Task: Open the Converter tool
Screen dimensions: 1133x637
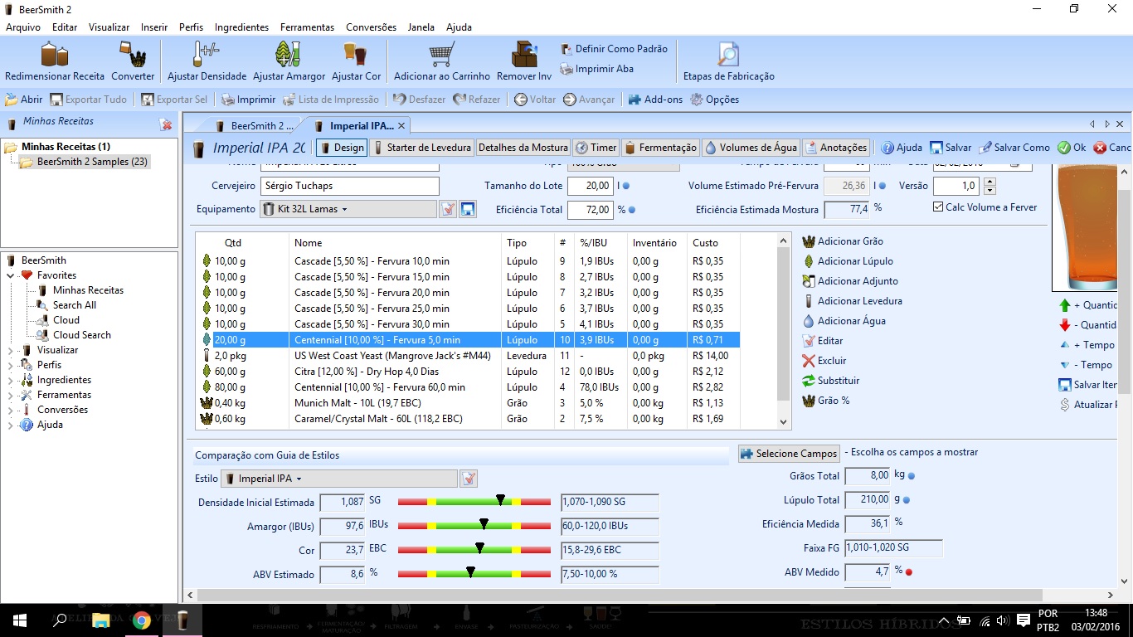Action: tap(133, 62)
